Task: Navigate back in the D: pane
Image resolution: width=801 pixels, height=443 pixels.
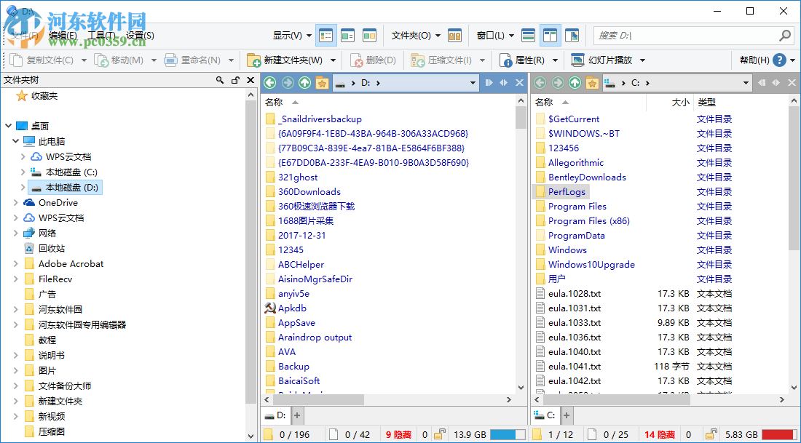Action: [269, 83]
